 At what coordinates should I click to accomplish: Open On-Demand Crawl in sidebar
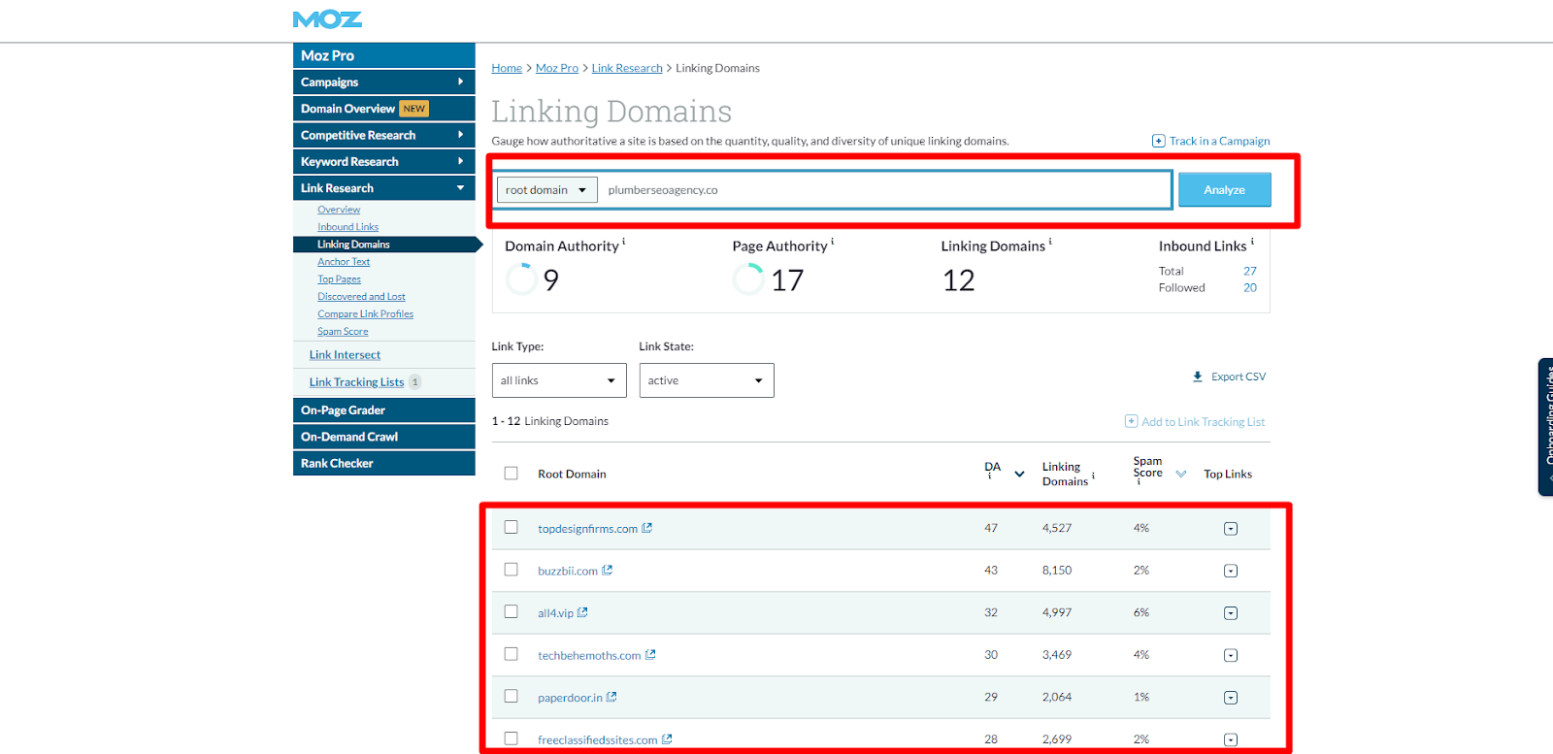point(384,437)
